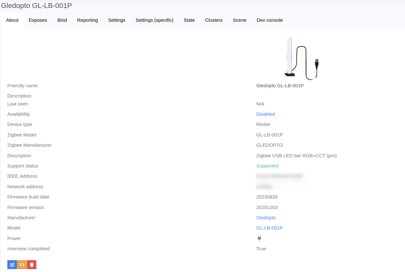Select the 'Gledopto GL-LB-001P' page heading
This screenshot has width=405, height=272.
[37, 5]
